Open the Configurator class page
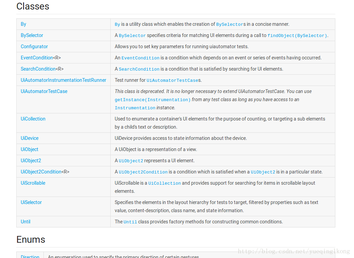 pos(34,47)
